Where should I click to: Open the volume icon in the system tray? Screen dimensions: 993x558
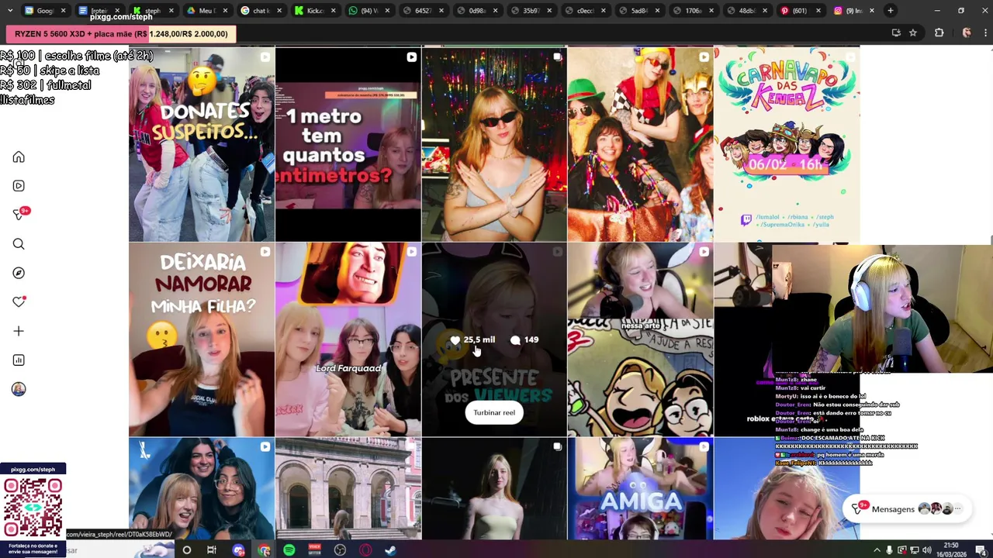click(926, 550)
